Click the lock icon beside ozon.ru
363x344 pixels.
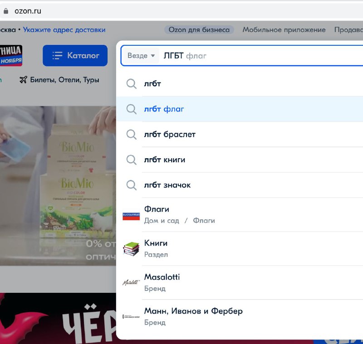pyautogui.click(x=6, y=11)
